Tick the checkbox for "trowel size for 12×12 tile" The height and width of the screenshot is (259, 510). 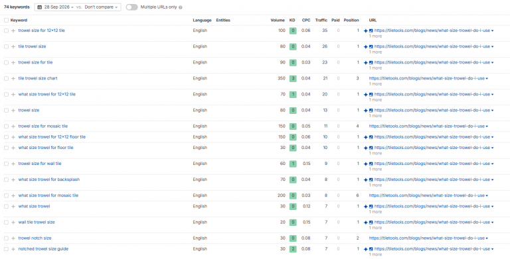coord(6,30)
